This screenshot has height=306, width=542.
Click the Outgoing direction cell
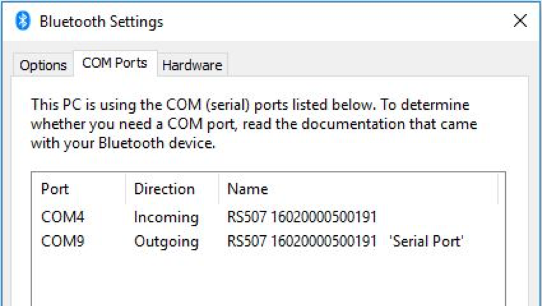pos(166,242)
